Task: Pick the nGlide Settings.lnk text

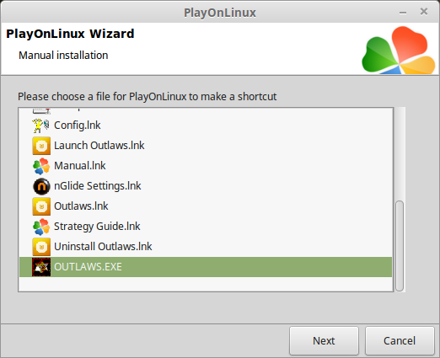Action: point(98,186)
